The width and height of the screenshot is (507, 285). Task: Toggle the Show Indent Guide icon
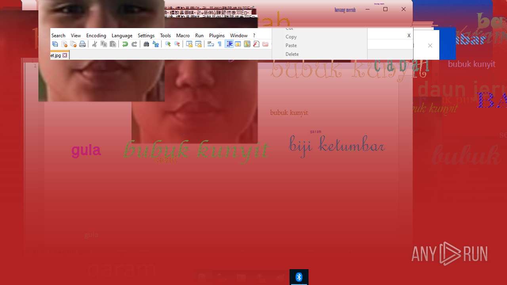(229, 44)
